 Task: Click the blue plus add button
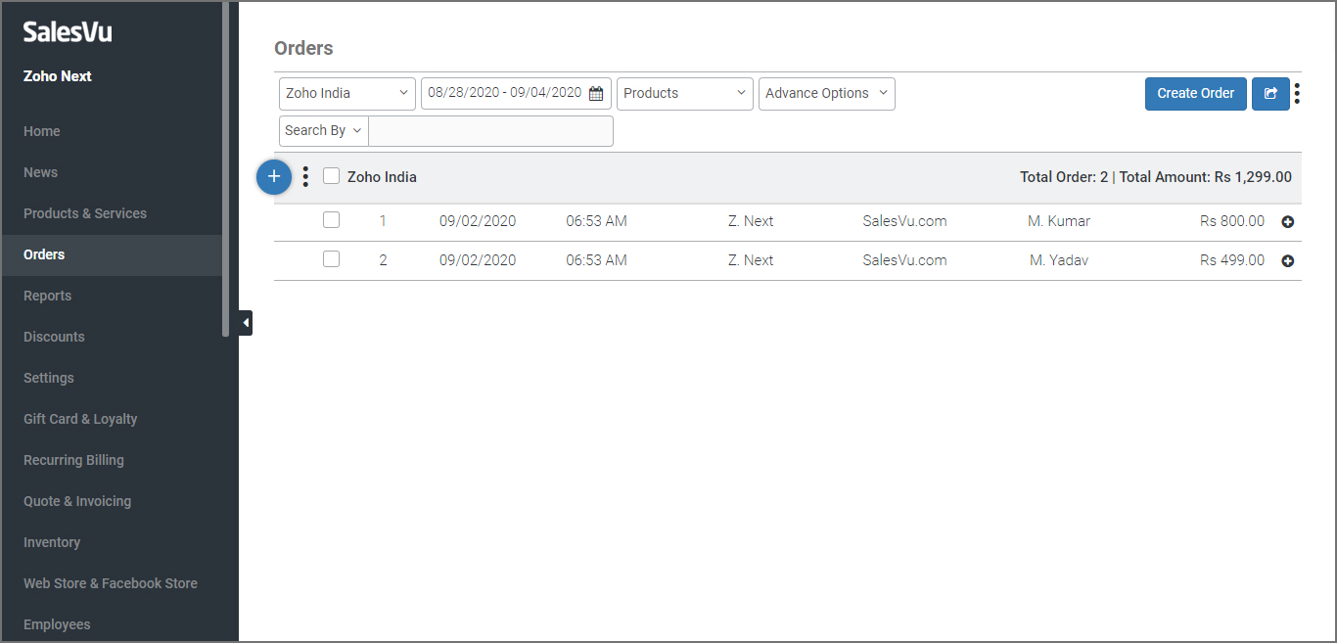pos(274,177)
